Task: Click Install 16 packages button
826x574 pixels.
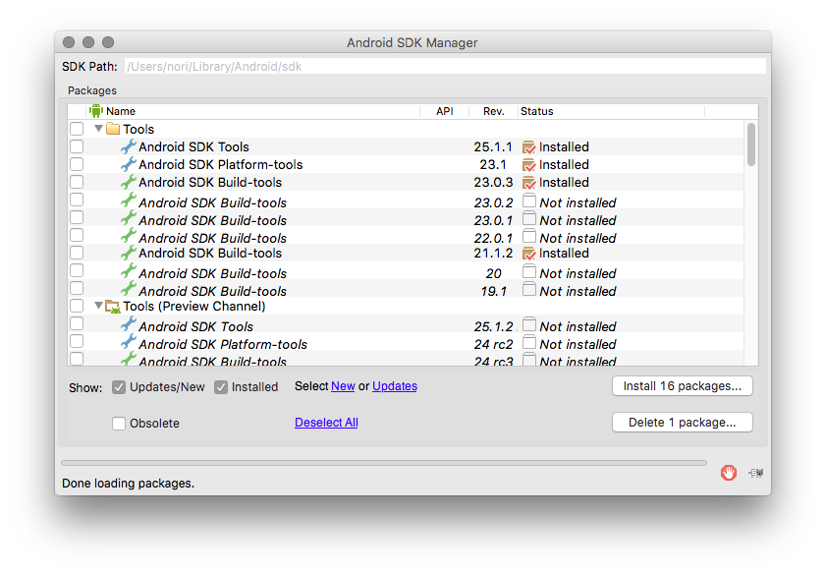Action: (x=683, y=386)
